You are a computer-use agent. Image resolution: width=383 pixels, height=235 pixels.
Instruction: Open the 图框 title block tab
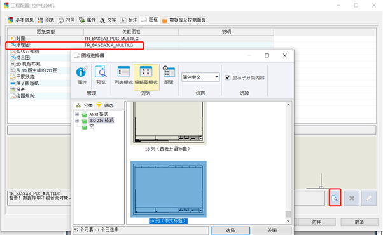tap(150, 20)
